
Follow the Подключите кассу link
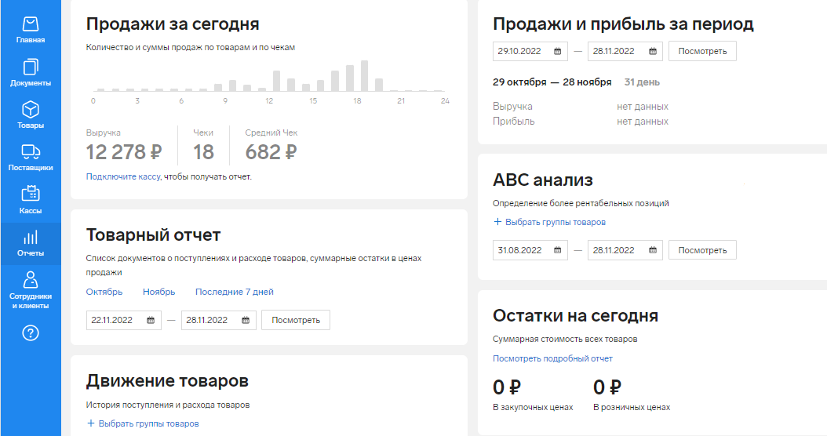click(x=123, y=176)
